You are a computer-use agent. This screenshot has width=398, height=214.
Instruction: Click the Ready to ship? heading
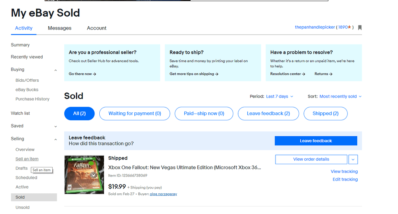[187, 52]
